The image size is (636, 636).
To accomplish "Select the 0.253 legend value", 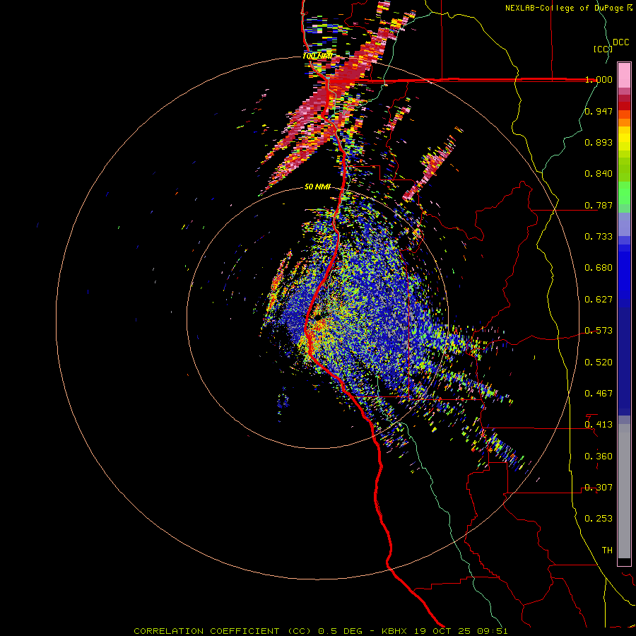I will click(x=599, y=519).
